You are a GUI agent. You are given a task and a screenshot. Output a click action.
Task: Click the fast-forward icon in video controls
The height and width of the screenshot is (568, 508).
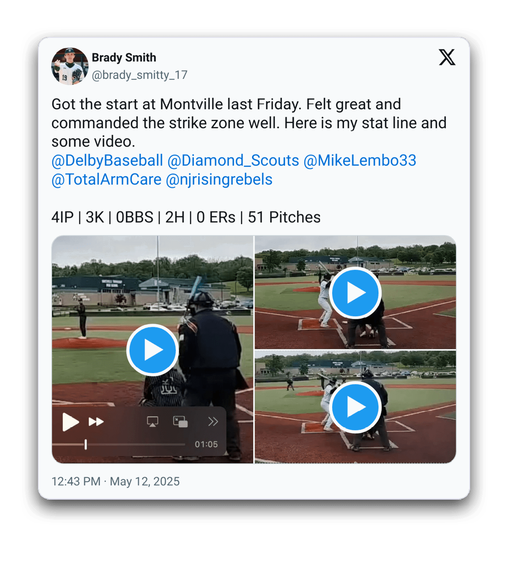96,422
